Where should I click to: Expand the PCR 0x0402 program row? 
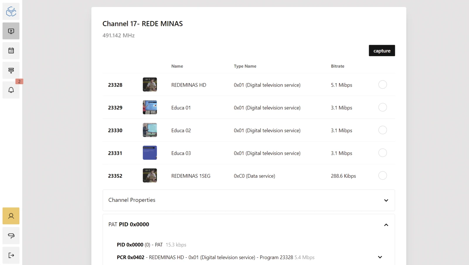[x=380, y=257]
